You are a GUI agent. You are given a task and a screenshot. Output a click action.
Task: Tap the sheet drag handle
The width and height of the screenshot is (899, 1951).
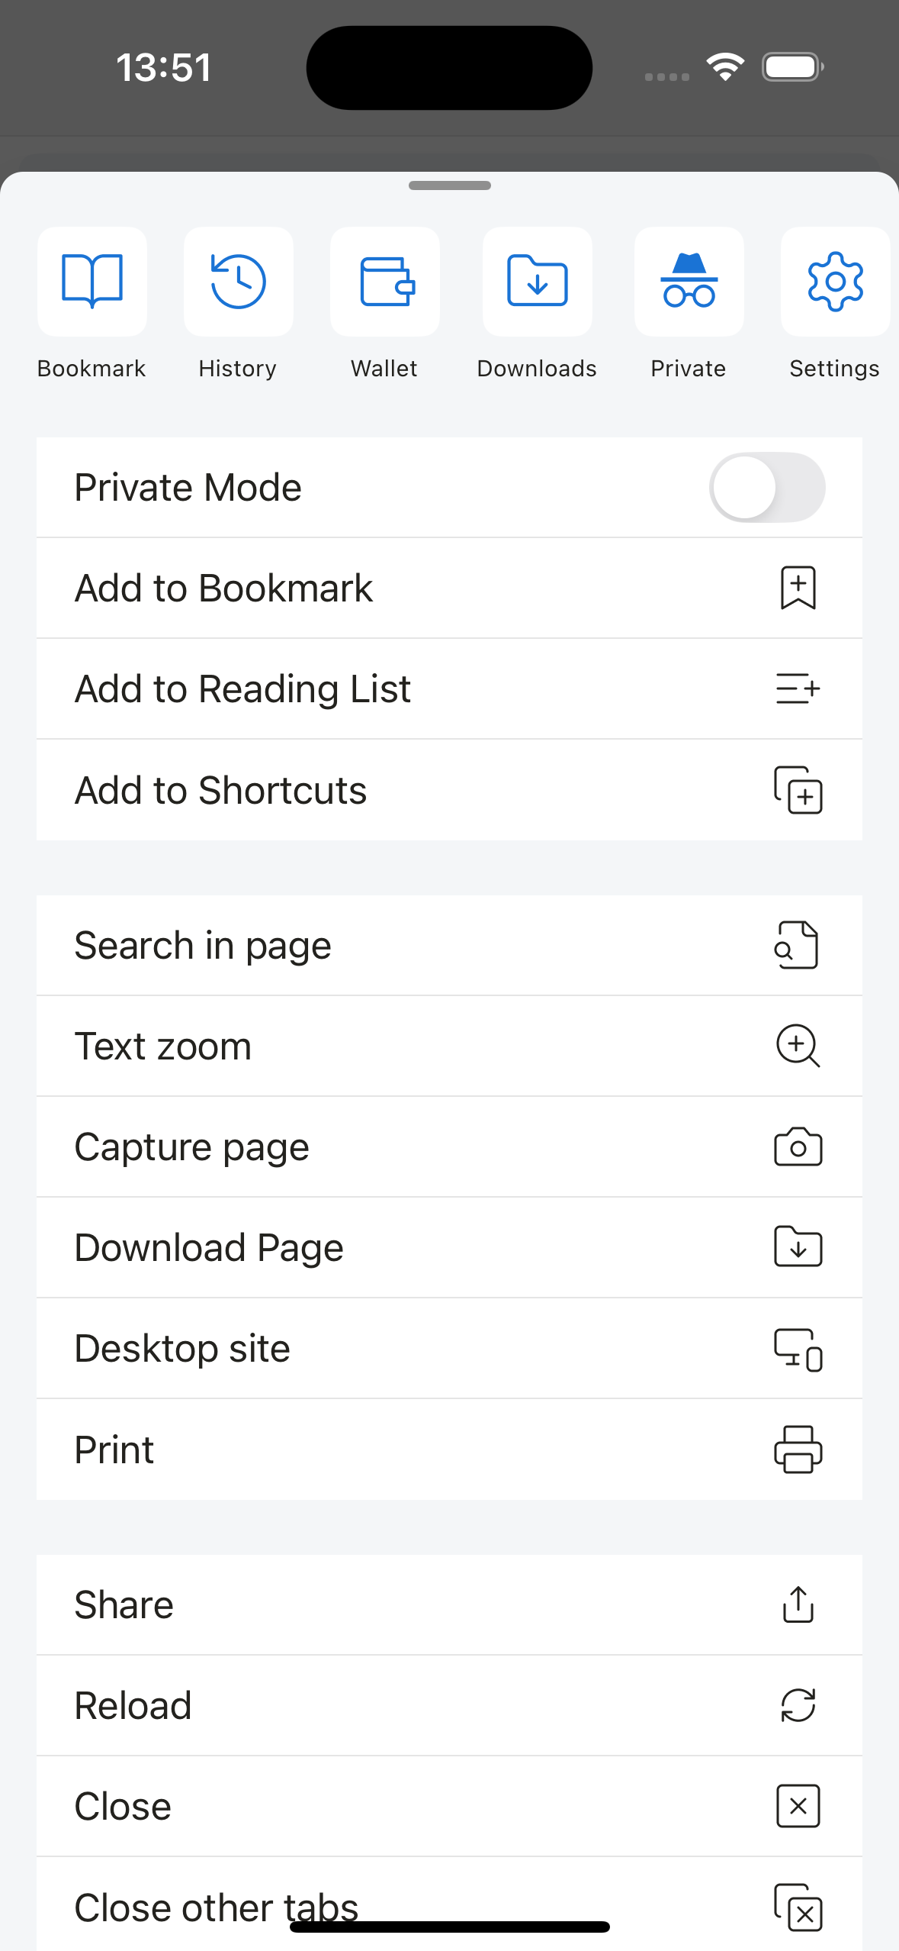point(449,185)
